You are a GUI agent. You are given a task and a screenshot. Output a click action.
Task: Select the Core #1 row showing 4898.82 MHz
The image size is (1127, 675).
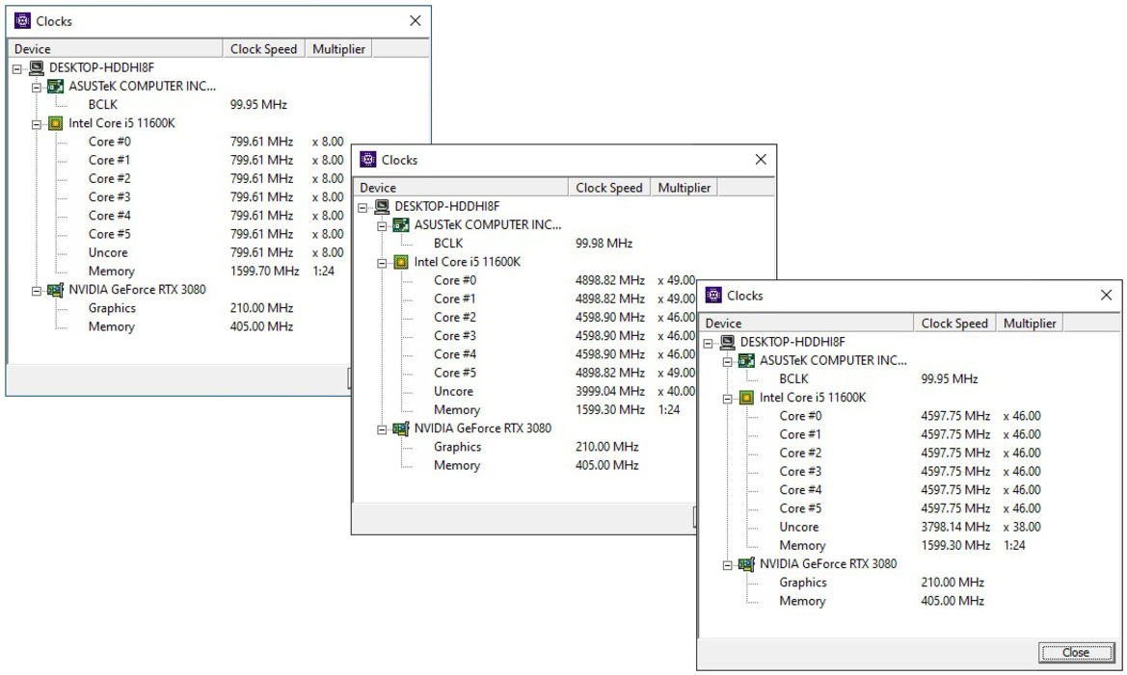(x=564, y=299)
